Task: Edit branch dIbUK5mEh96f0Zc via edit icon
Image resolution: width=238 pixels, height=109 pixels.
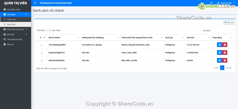Action: pos(219,60)
